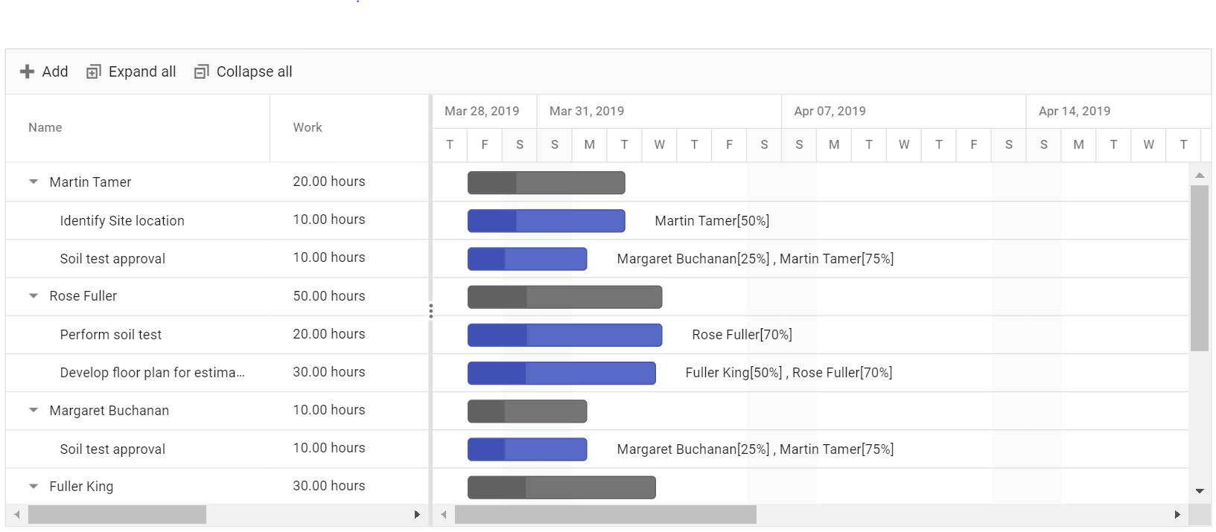Click the Perform soil test taskbar
The height and width of the screenshot is (532, 1216).
tap(564, 335)
